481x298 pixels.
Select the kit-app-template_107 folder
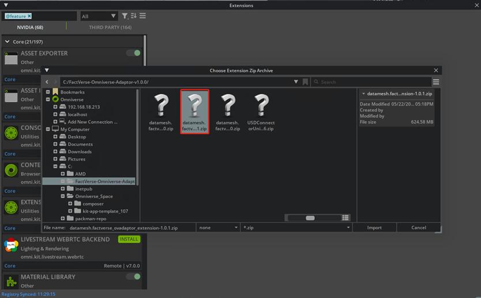[x=105, y=211]
